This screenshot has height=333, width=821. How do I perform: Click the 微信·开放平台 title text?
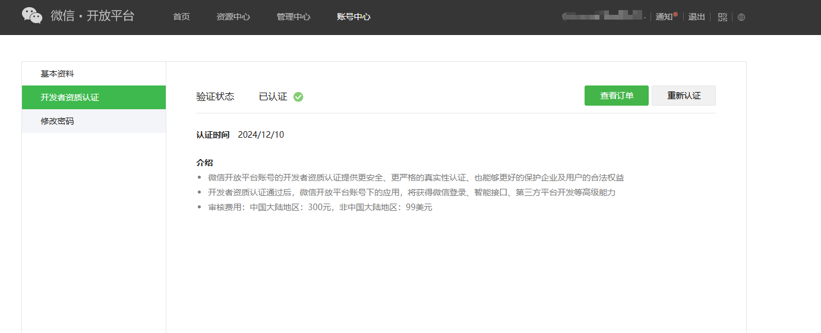pyautogui.click(x=93, y=16)
